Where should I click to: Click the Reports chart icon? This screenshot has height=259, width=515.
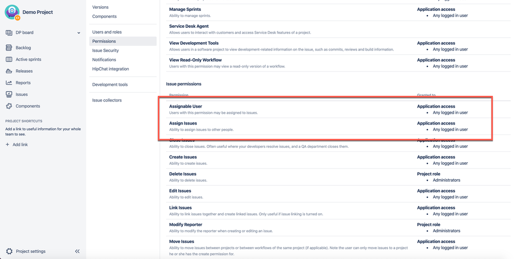[x=9, y=83]
